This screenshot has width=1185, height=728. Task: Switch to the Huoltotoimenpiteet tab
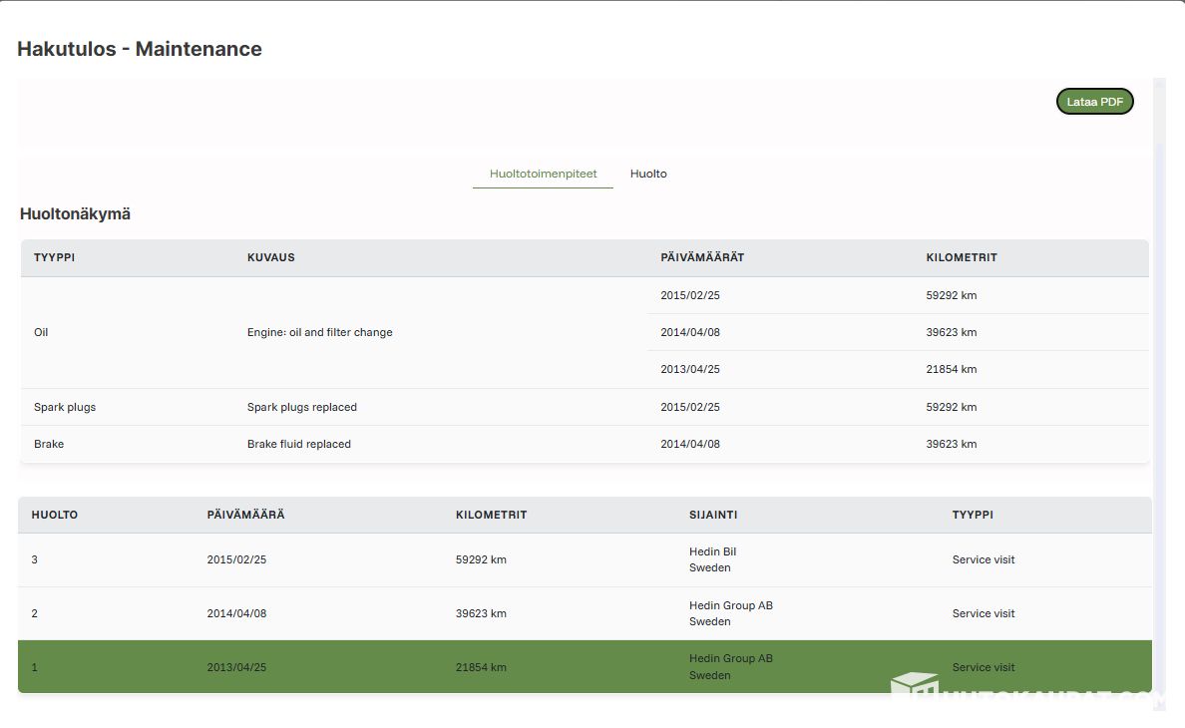pos(543,174)
